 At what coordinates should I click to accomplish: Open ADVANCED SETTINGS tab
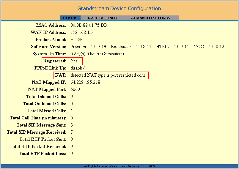[x=151, y=18]
